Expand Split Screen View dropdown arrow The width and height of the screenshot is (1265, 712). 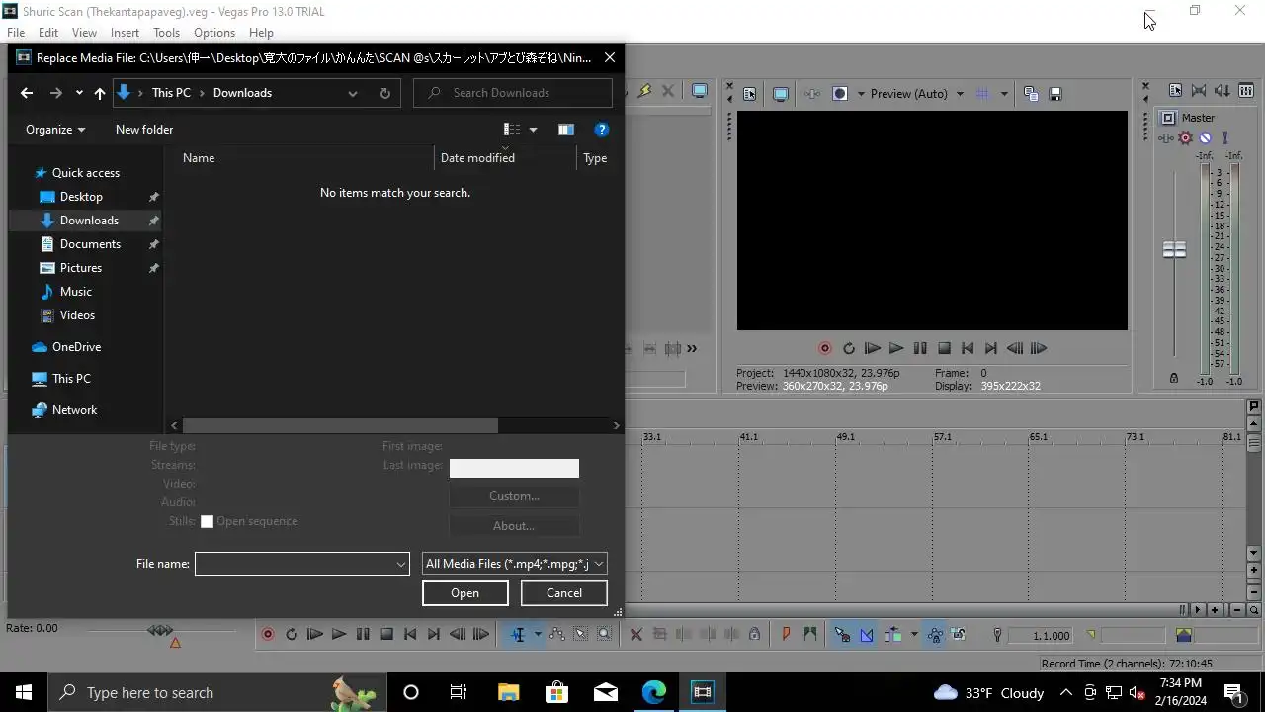coord(861,94)
